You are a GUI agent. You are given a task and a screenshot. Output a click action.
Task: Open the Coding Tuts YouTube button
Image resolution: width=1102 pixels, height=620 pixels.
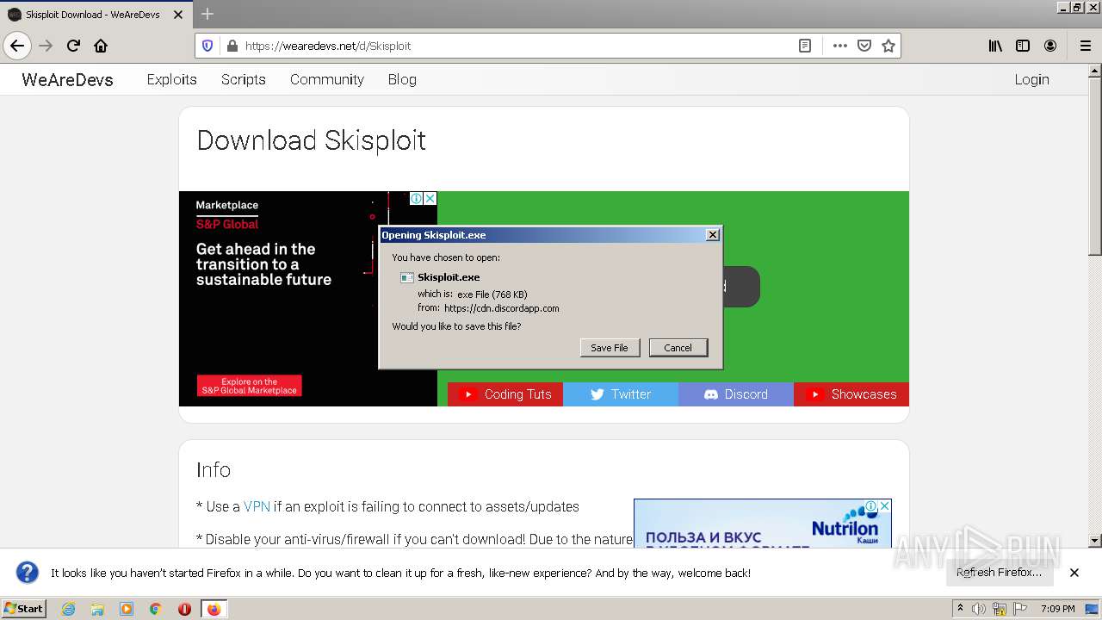505,394
